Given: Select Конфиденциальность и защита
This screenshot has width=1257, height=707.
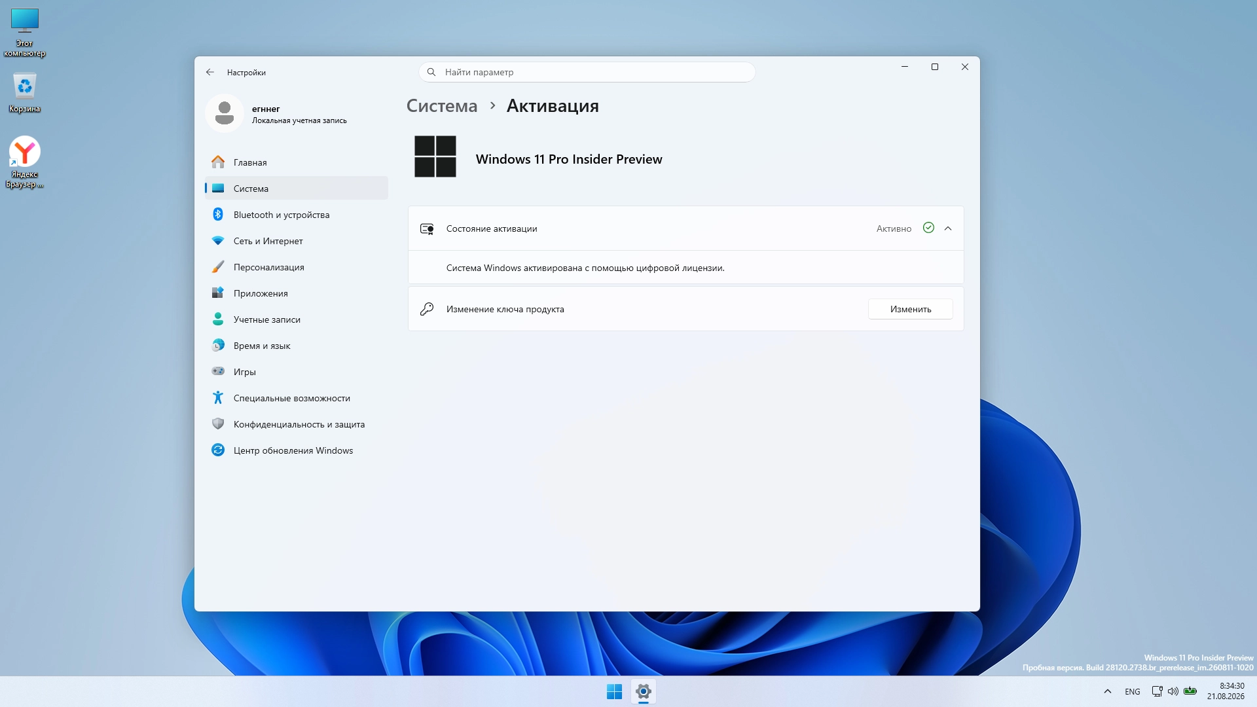Looking at the screenshot, I should click(x=297, y=424).
